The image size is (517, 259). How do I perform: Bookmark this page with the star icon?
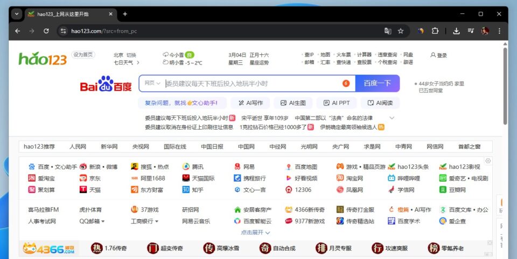click(x=401, y=31)
